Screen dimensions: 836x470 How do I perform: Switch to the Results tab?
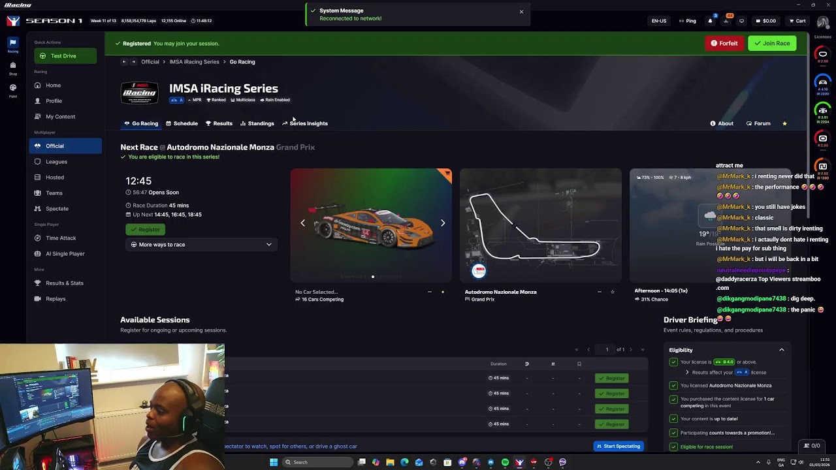(x=219, y=123)
